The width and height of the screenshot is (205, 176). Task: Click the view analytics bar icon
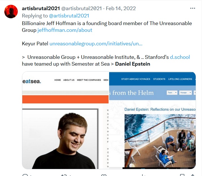pyautogui.click(x=143, y=175)
